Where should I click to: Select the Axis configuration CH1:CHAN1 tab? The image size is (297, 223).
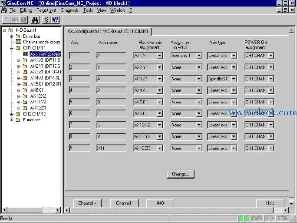[108, 31]
